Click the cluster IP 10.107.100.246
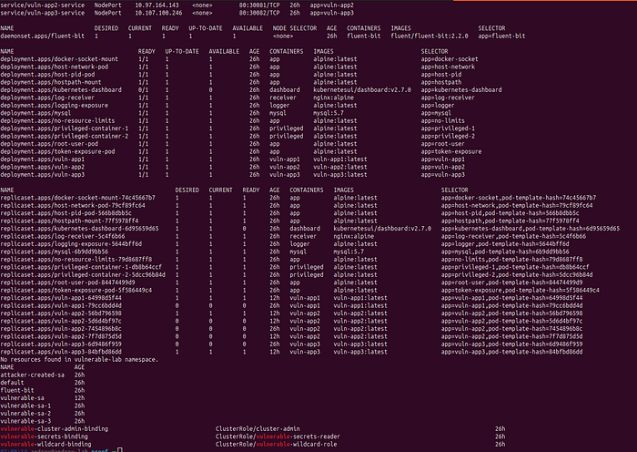 [x=158, y=13]
